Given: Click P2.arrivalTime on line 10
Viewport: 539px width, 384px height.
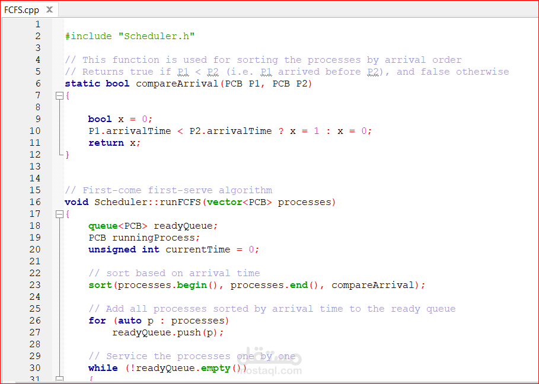Looking at the screenshot, I should coord(231,131).
